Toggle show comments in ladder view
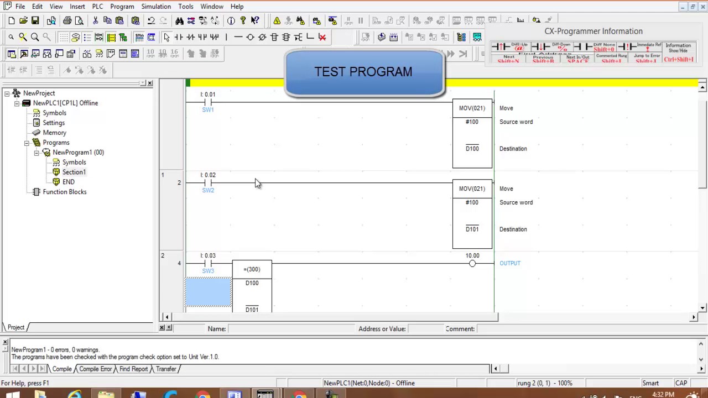708x398 pixels. [75, 37]
